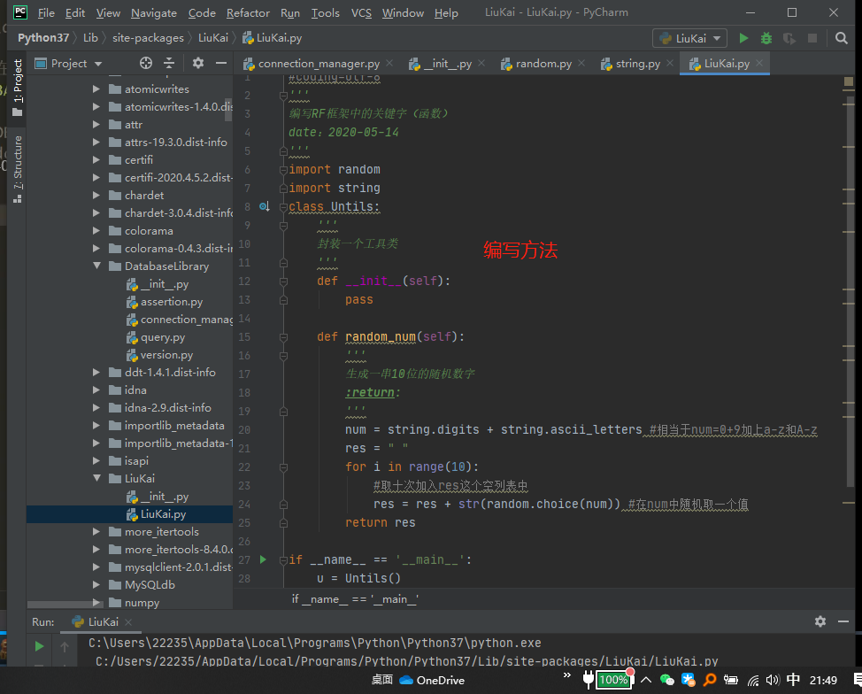The width and height of the screenshot is (862, 694).
Task: Expand the more_itertools folder
Action: [x=97, y=532]
